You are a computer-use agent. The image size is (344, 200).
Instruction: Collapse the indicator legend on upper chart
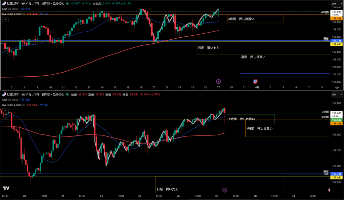click(5, 19)
